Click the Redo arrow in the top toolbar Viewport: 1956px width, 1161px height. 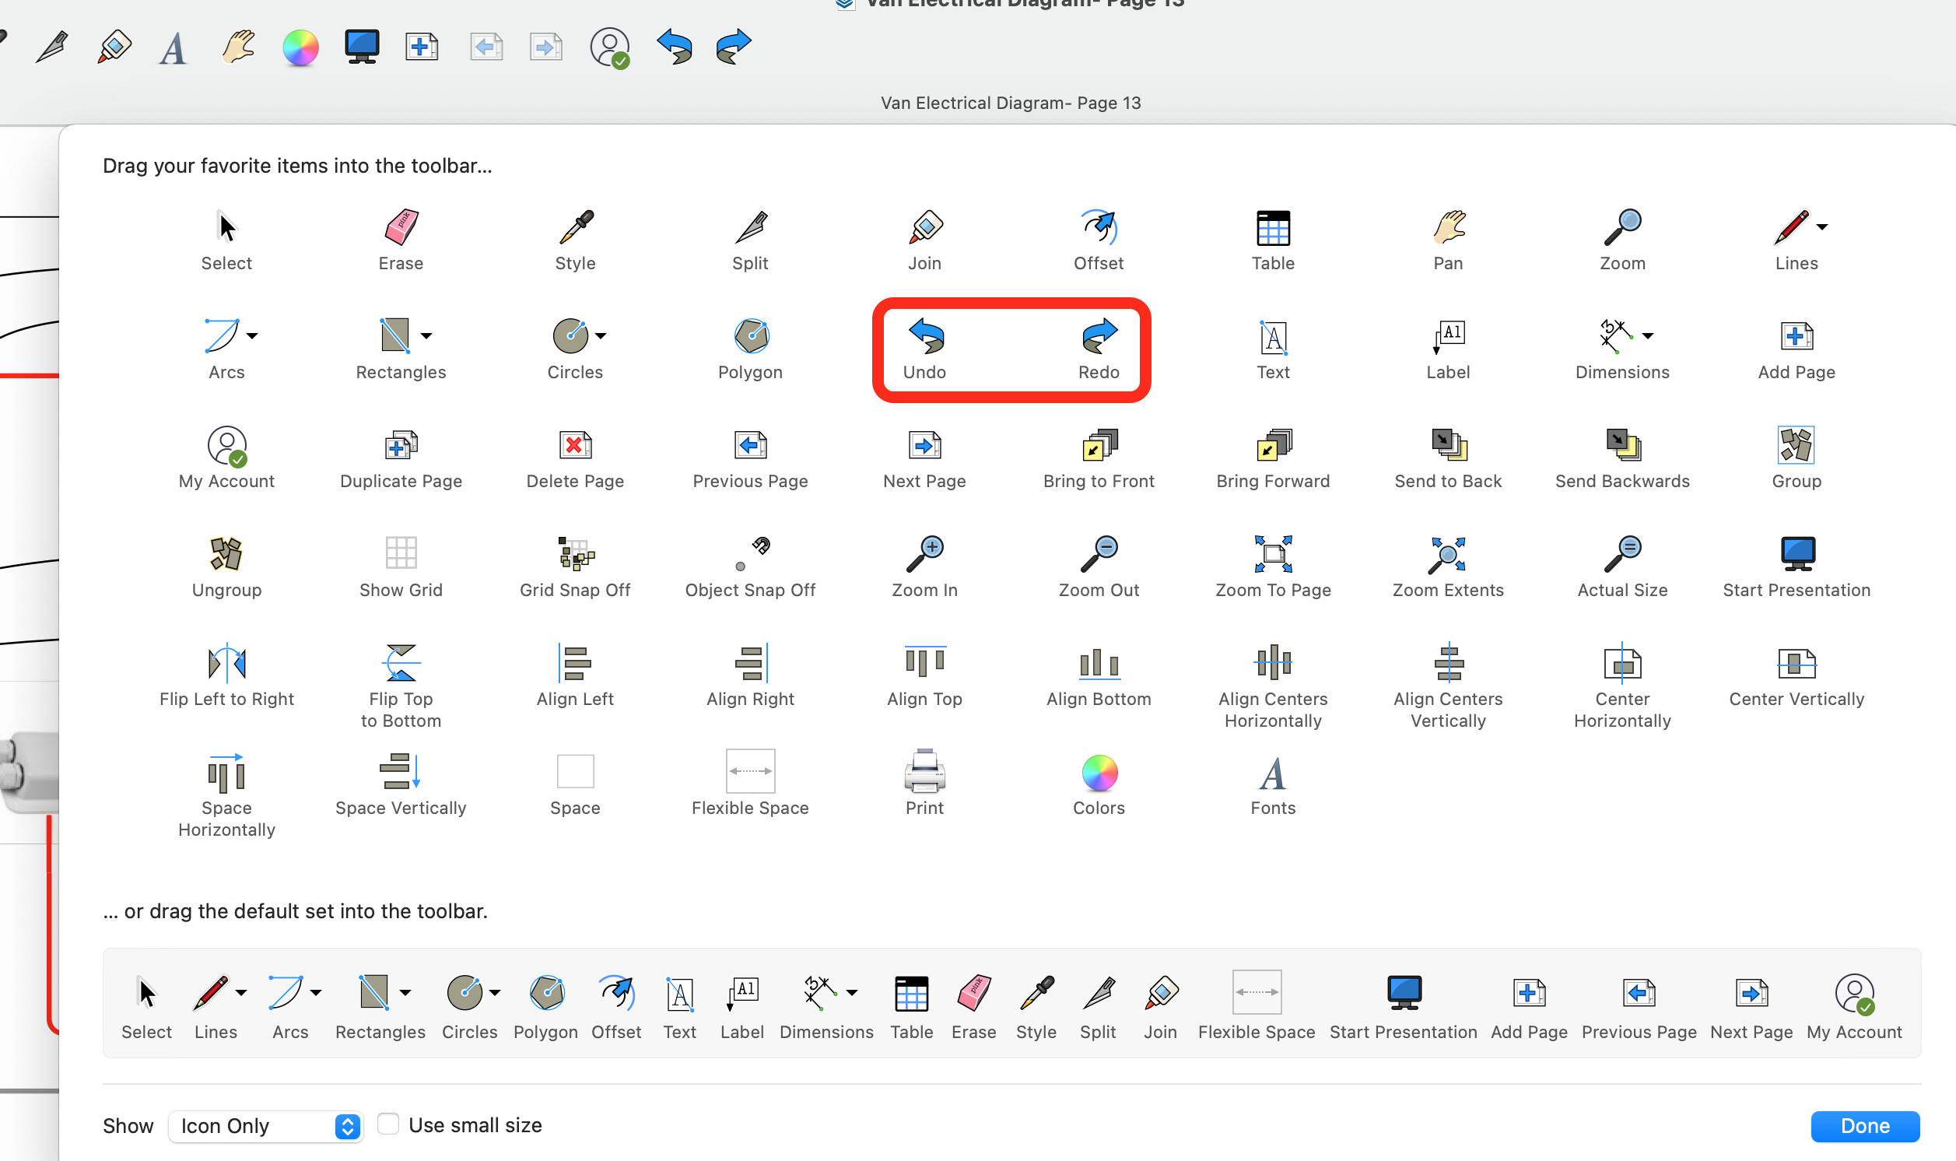(734, 47)
